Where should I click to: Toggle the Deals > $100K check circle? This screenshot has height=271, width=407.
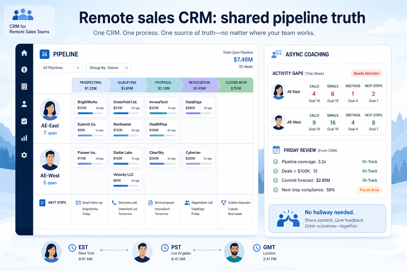point(276,171)
